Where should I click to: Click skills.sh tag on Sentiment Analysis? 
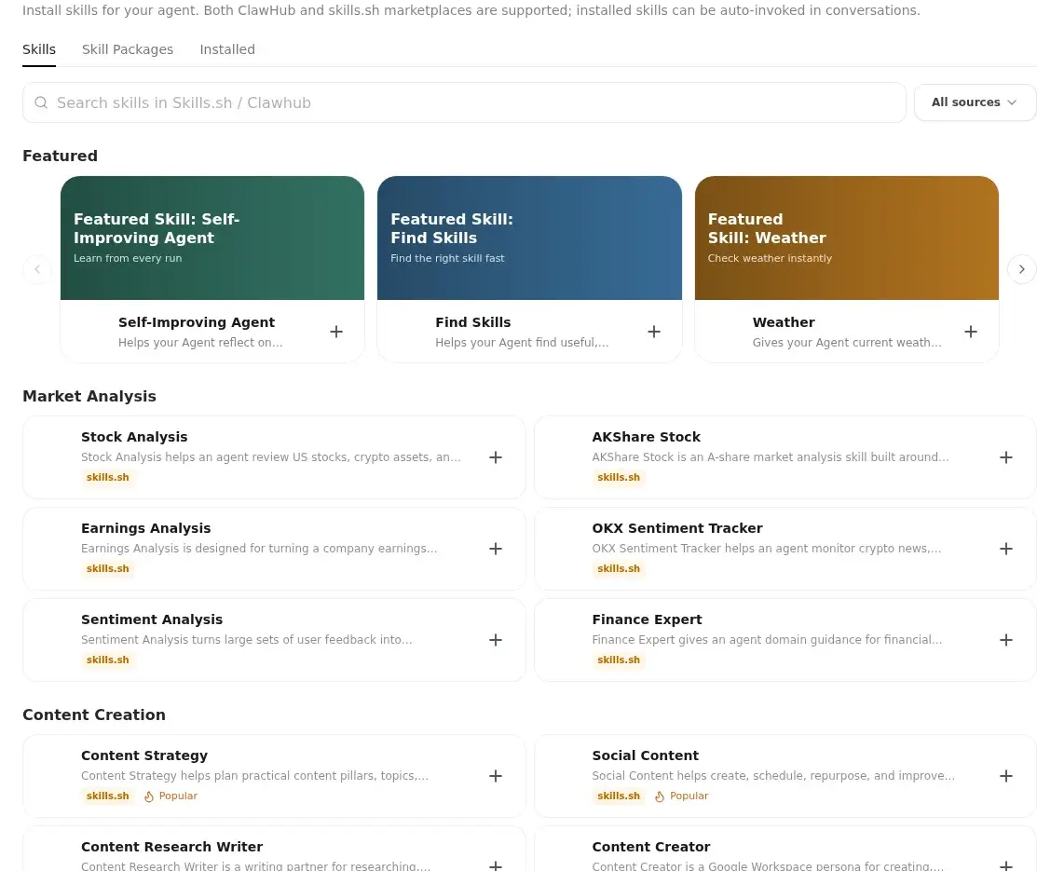108,660
